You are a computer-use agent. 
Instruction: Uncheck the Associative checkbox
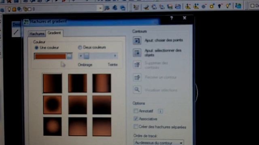(x=136, y=118)
